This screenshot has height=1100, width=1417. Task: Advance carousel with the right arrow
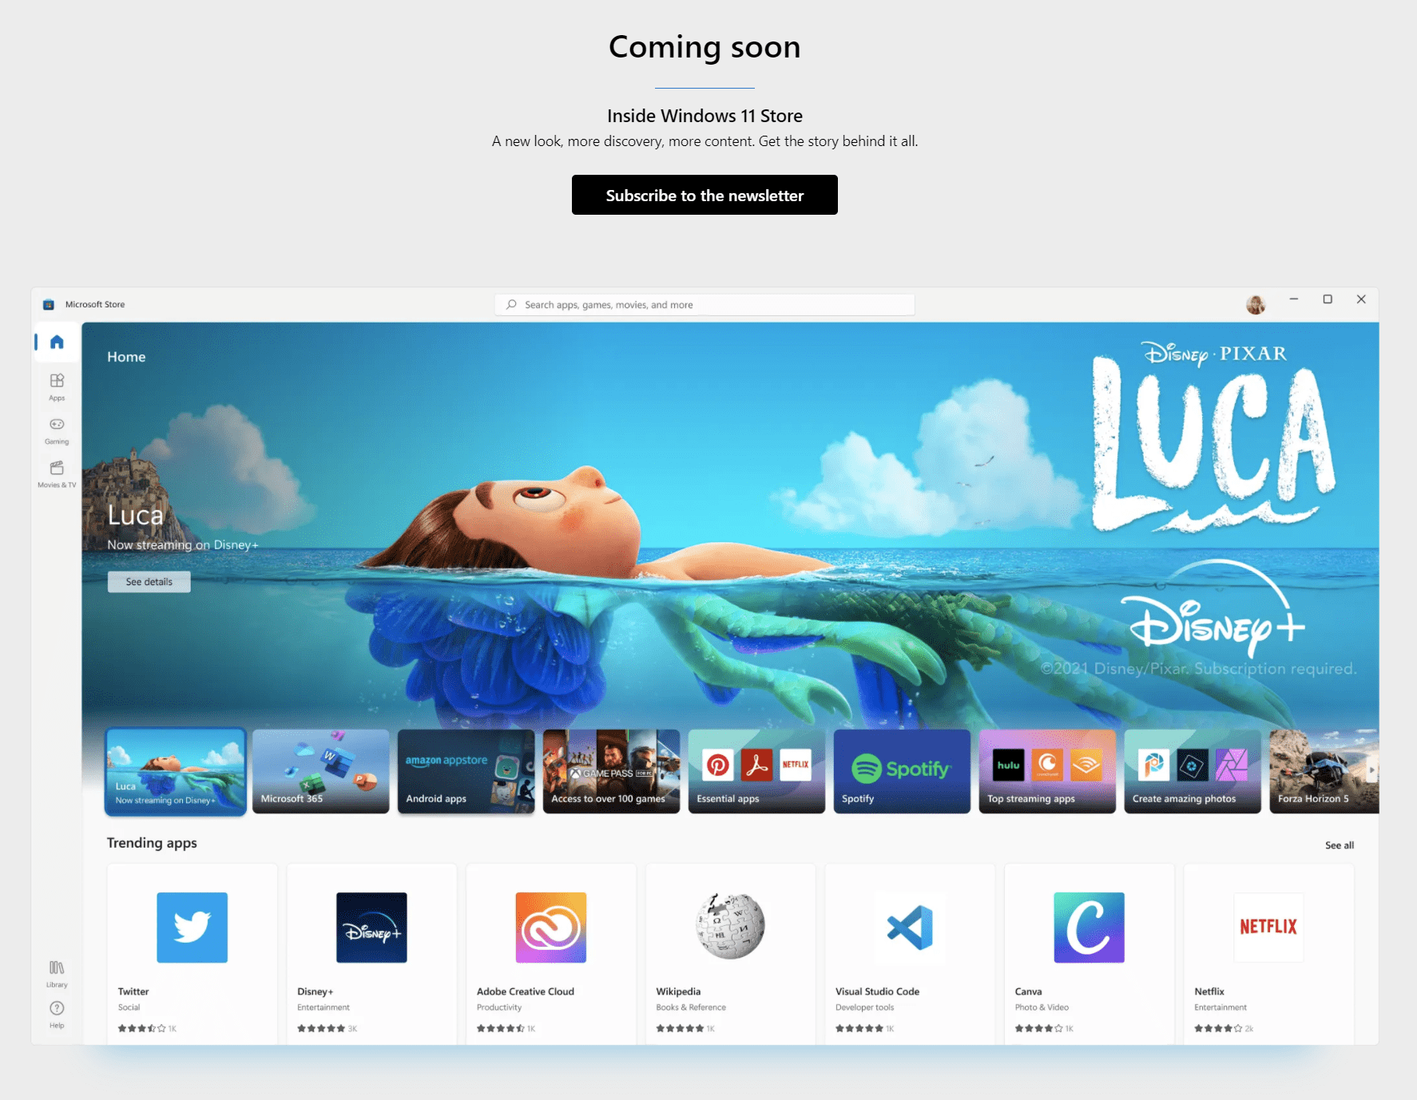point(1371,770)
